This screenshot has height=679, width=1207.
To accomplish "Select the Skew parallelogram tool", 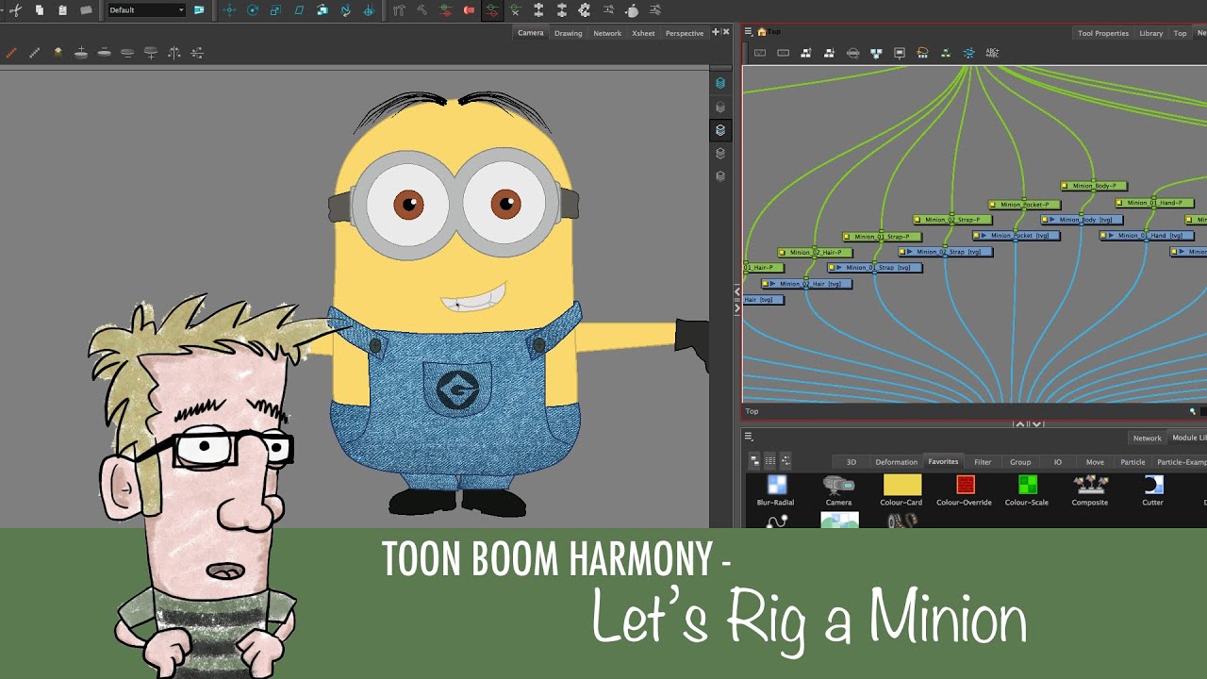I will tap(299, 10).
